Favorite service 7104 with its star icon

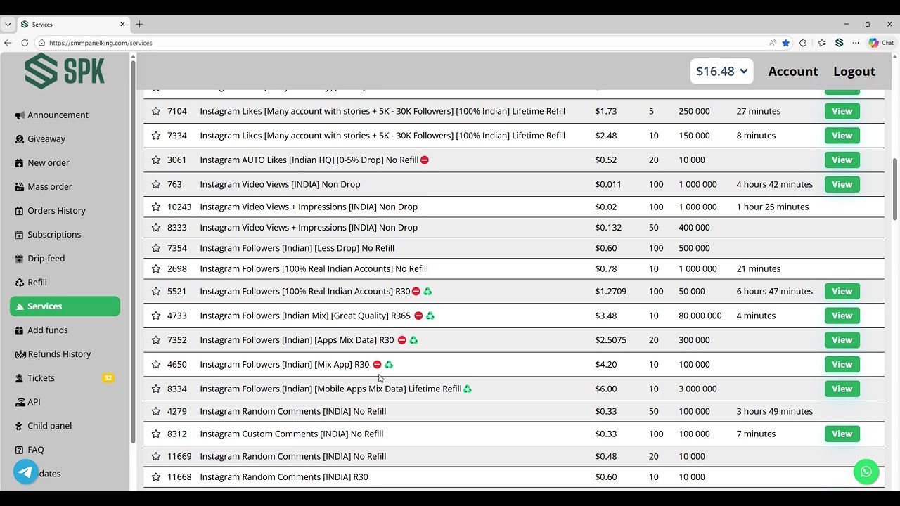point(156,111)
